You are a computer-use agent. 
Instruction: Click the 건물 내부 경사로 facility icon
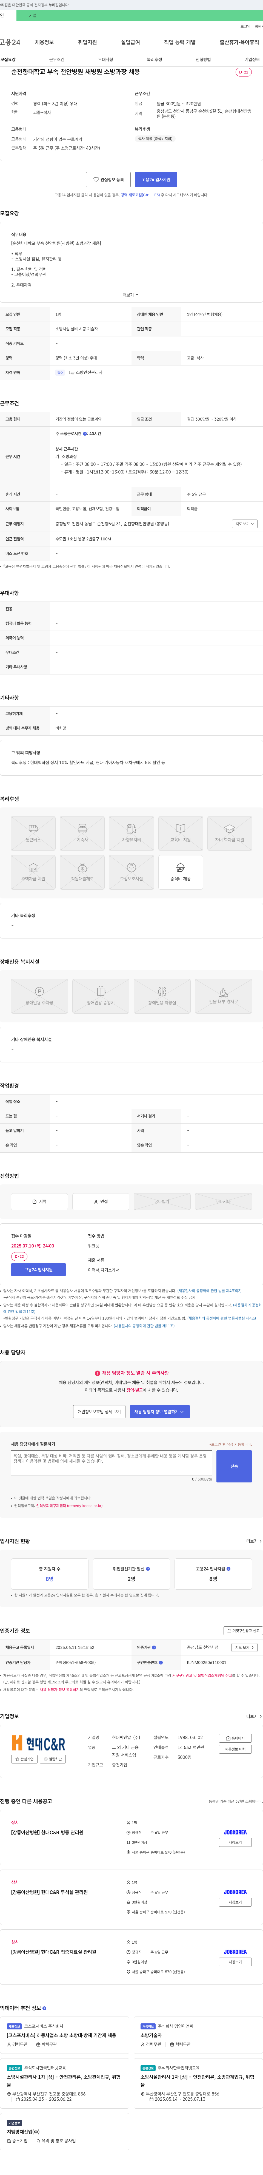click(x=223, y=996)
